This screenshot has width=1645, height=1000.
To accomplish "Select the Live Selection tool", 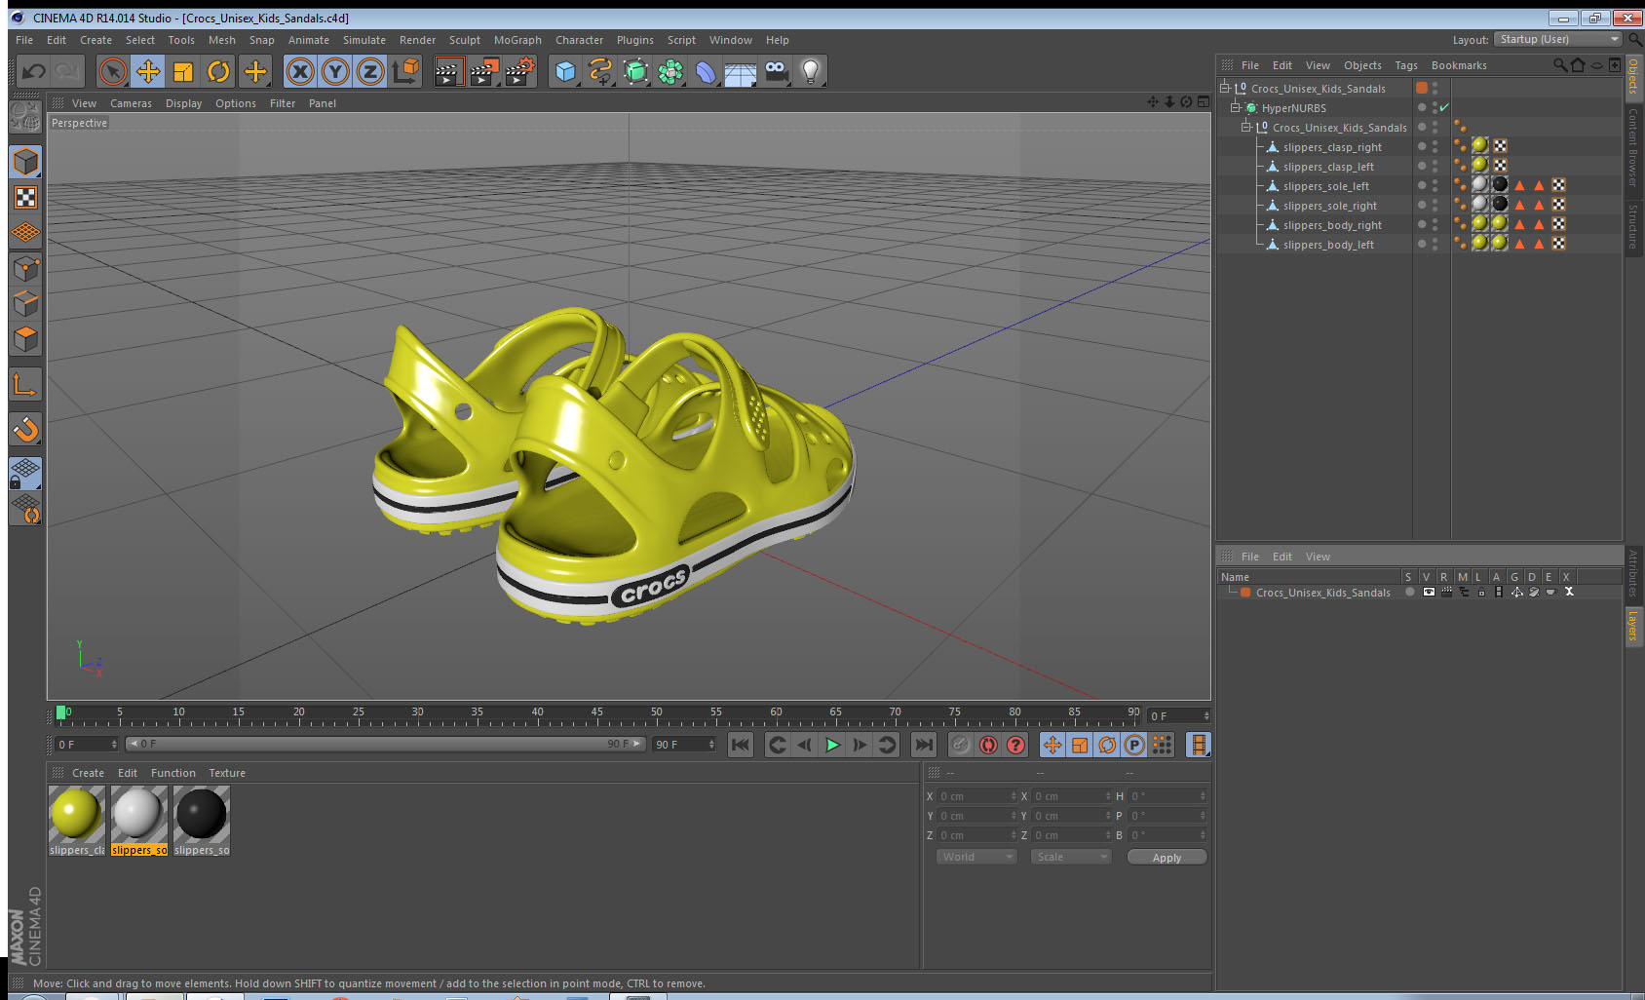I will coord(113,71).
